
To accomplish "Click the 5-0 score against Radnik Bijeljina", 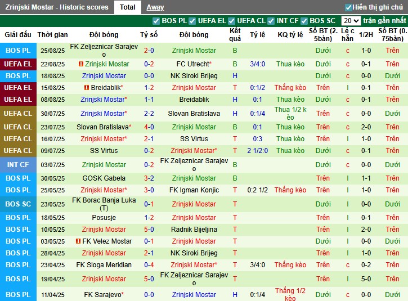I will click(x=149, y=230).
